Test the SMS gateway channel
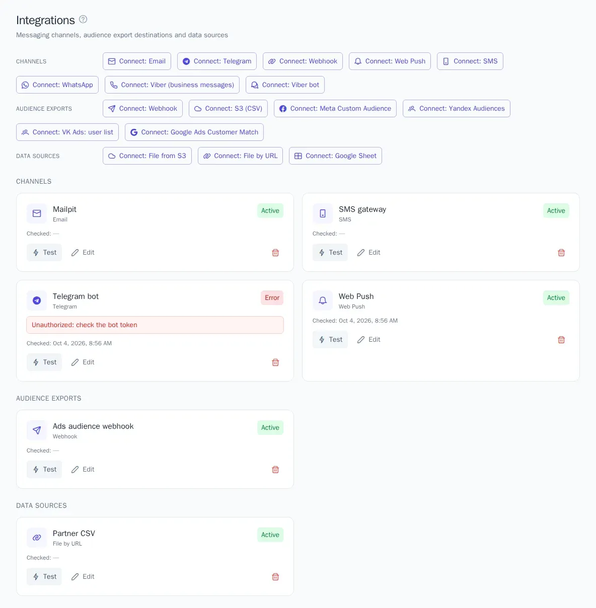 coord(330,253)
